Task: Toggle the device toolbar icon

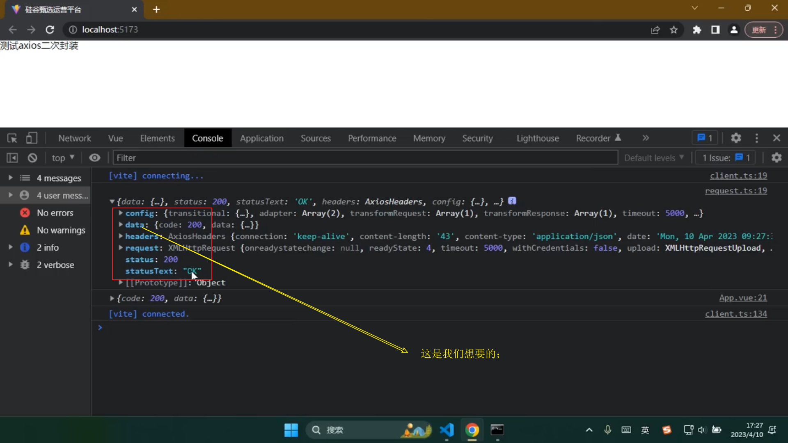Action: point(32,138)
